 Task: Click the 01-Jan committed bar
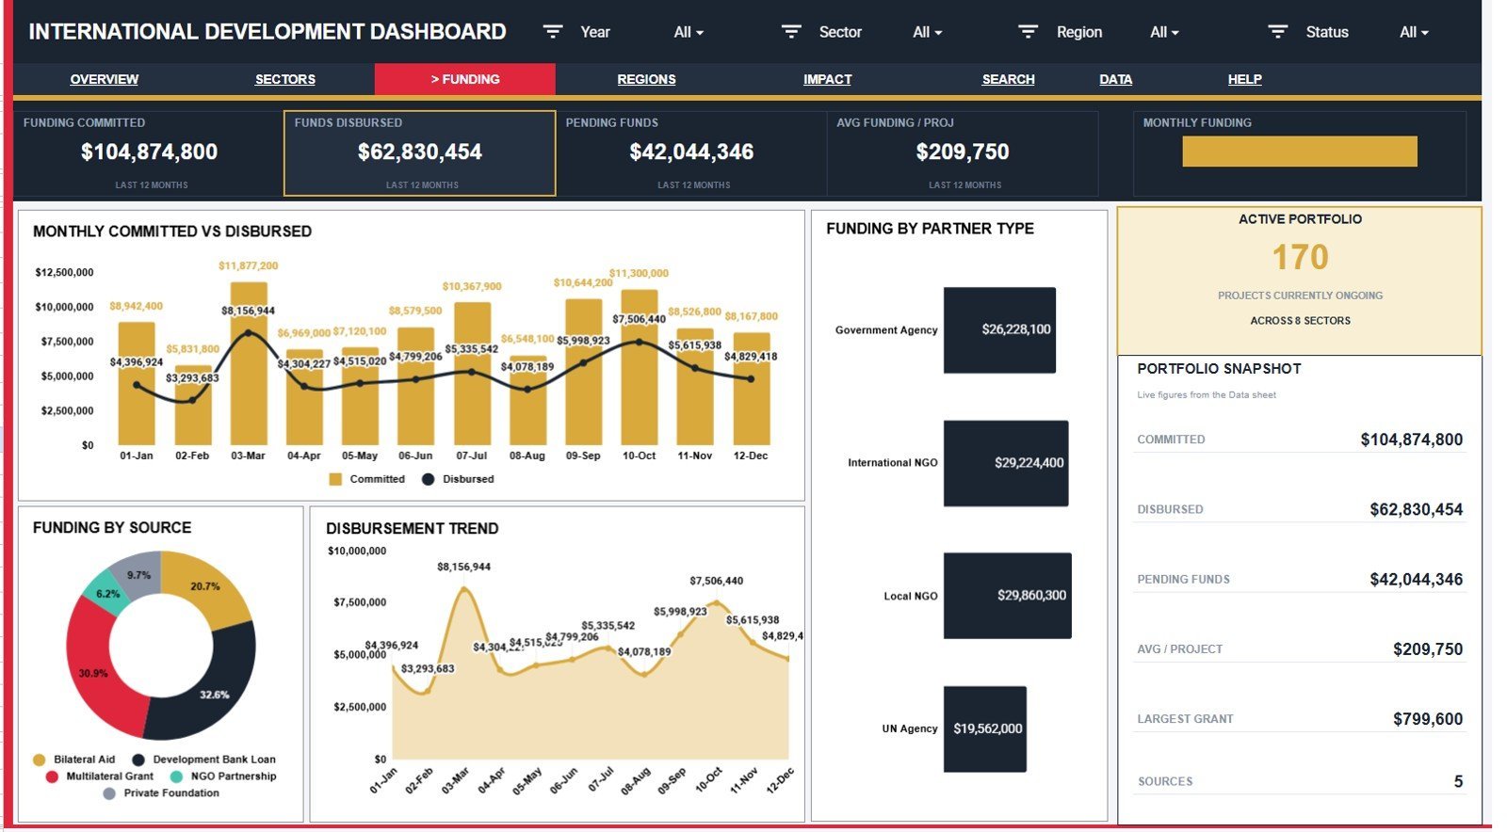(137, 384)
